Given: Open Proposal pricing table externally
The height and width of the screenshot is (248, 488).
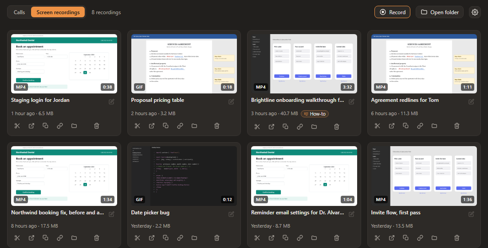Looking at the screenshot, I should click(152, 126).
